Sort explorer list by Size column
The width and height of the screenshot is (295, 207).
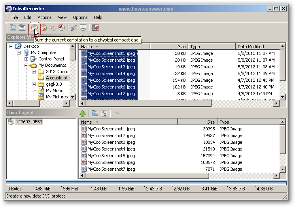coord(169,47)
